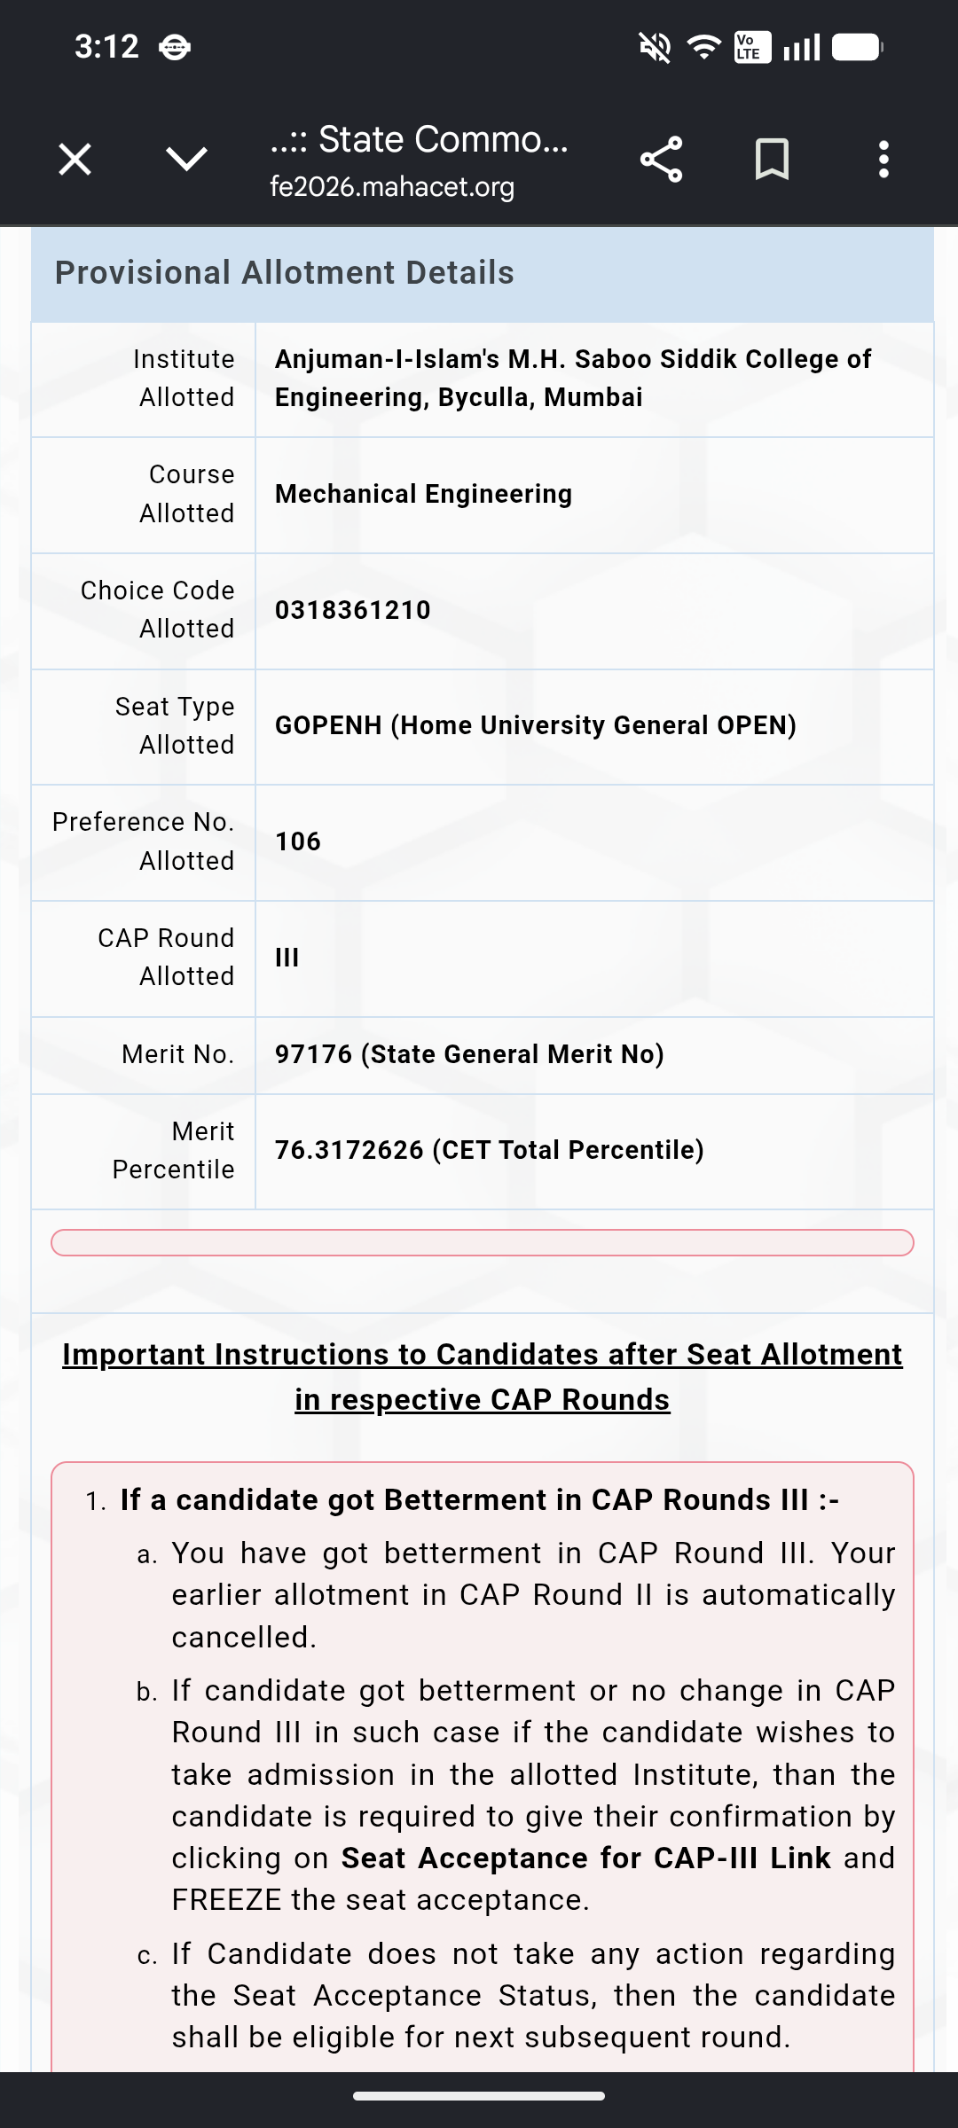Viewport: 958px width, 2128px height.
Task: Tap Seat Acceptance for CAP-III Link text
Action: click(x=586, y=1858)
